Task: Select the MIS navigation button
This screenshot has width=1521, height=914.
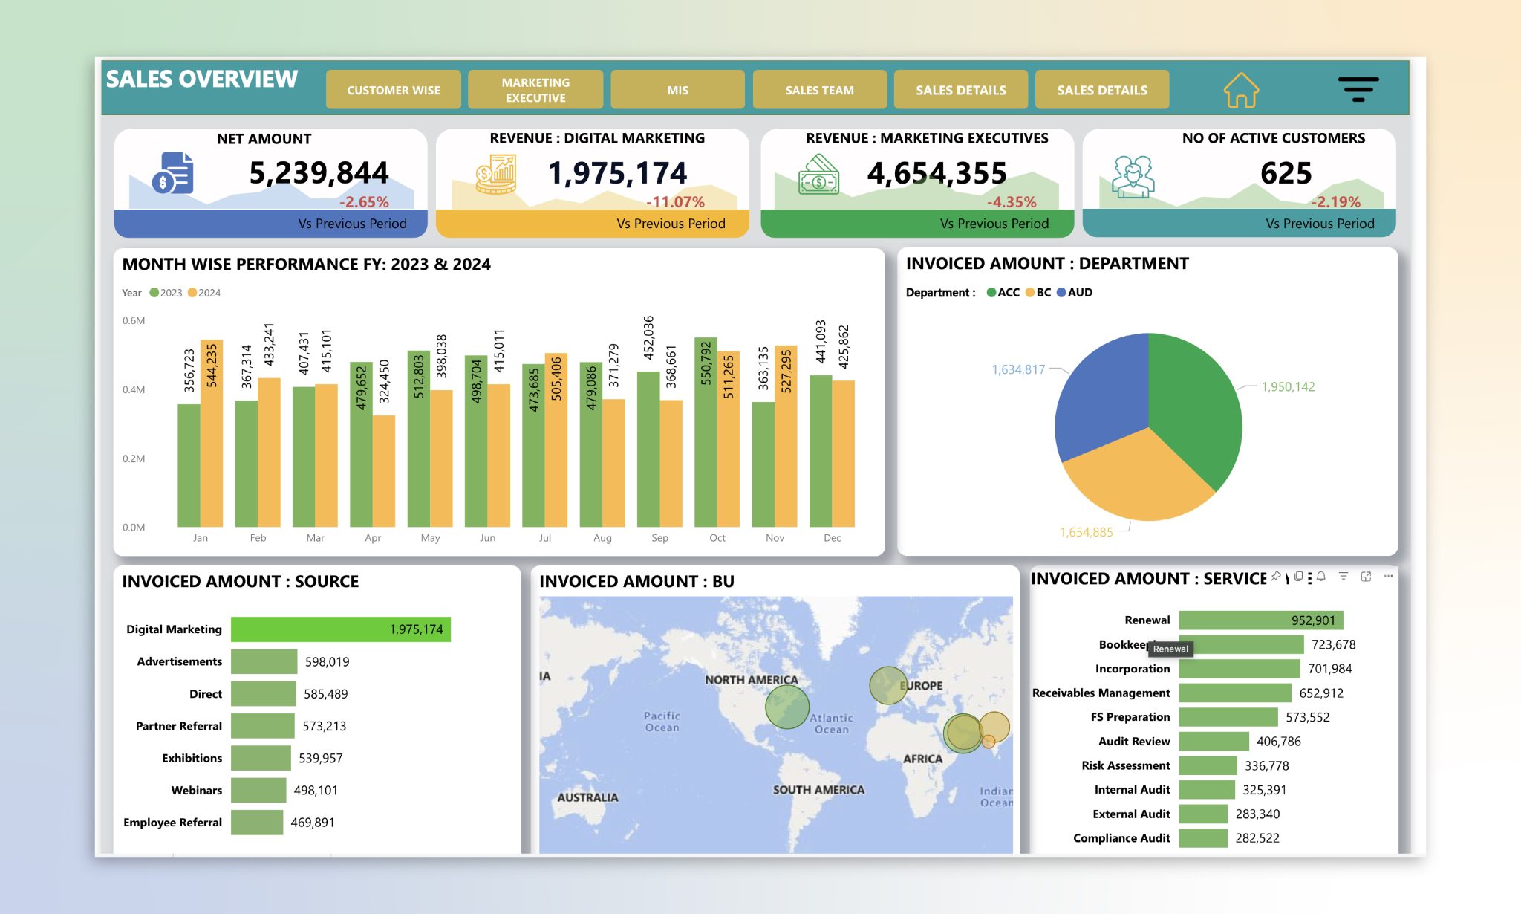Action: tap(677, 89)
